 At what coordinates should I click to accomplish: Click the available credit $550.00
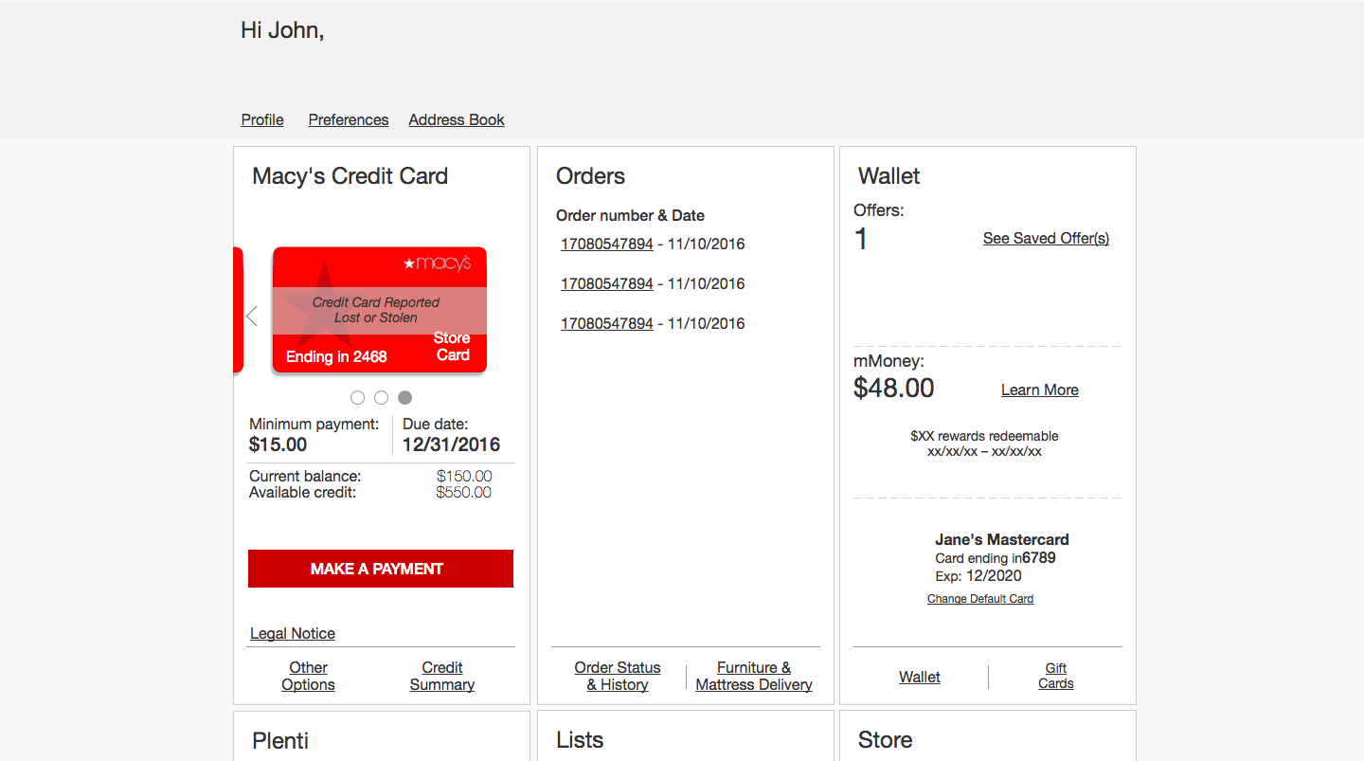[x=464, y=492]
